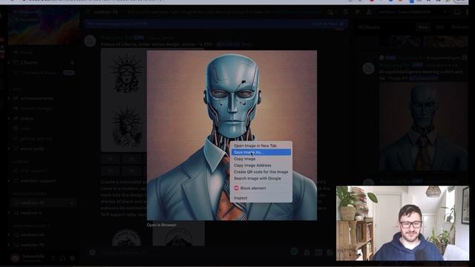Choose 'Create QR code for this Image'
The width and height of the screenshot is (475, 267).
point(261,172)
